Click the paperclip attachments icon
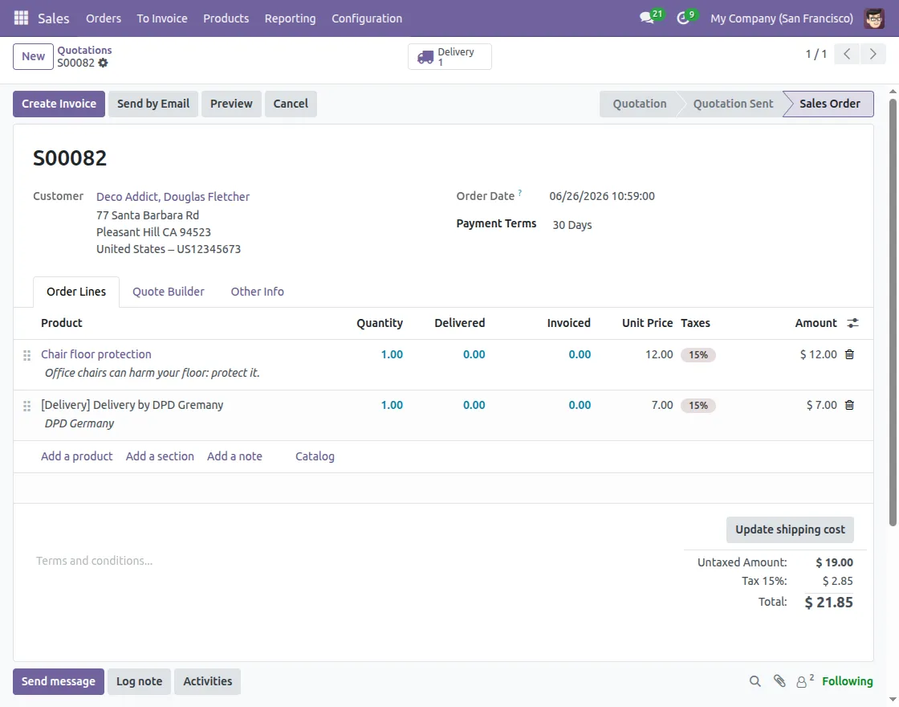Viewport: 899px width, 707px height. click(779, 681)
